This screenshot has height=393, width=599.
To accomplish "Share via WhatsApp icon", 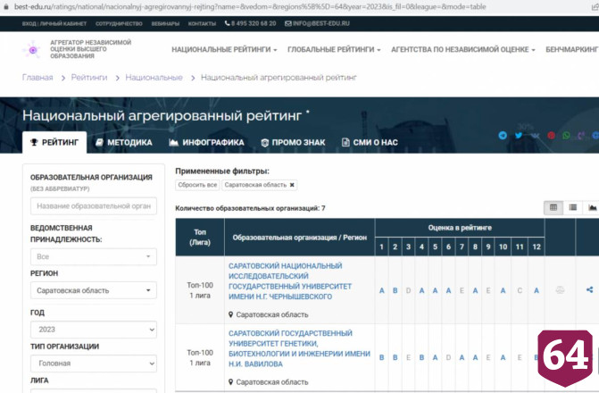I will point(566,136).
